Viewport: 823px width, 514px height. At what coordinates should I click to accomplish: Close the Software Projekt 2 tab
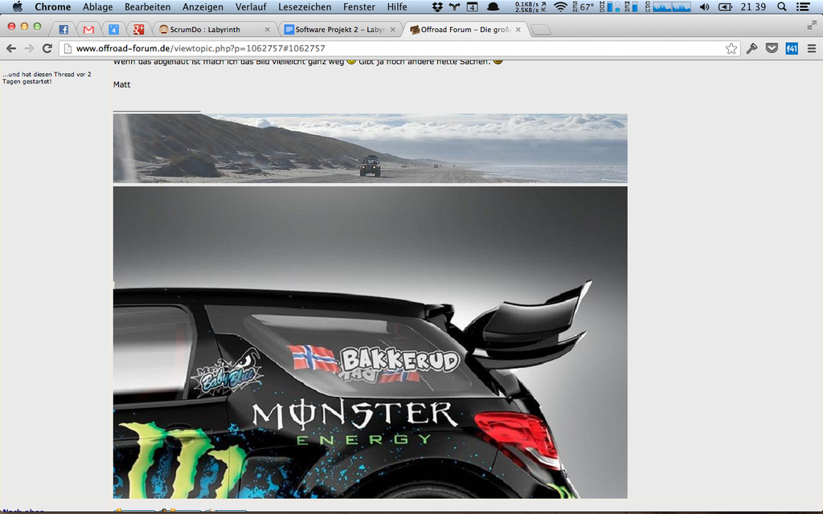click(392, 30)
